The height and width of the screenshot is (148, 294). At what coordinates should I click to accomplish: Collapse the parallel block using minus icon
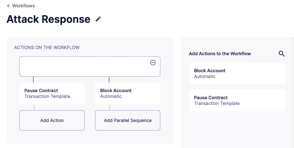click(153, 63)
